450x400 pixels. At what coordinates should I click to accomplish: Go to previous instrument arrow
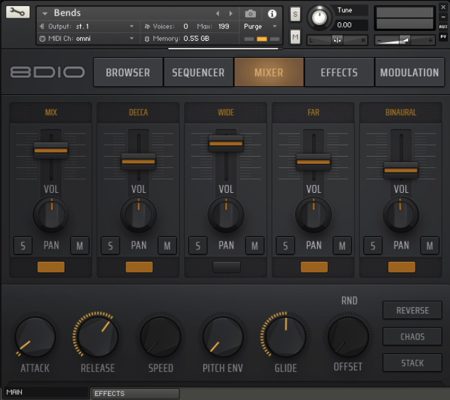click(x=218, y=13)
